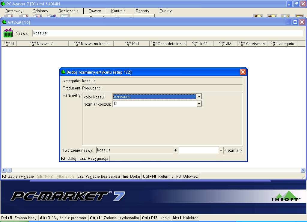Close the Artykuł [16] window
The height and width of the screenshot is (222, 307).
point(302,22)
